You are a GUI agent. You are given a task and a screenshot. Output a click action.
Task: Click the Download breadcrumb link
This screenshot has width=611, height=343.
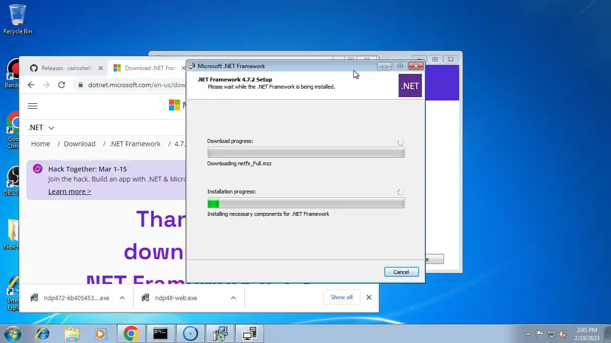[x=80, y=144]
